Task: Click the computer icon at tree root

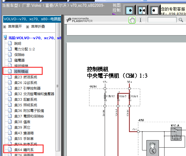Action: pyautogui.click(x=5, y=37)
